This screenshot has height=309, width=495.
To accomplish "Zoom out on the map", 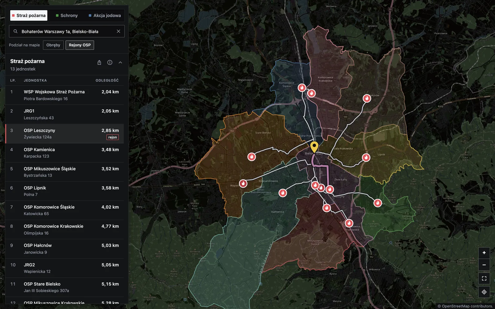I will [484, 265].
